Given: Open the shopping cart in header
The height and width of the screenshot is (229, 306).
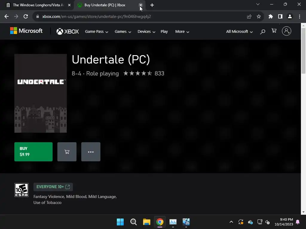Looking at the screenshot, I should click(274, 31).
